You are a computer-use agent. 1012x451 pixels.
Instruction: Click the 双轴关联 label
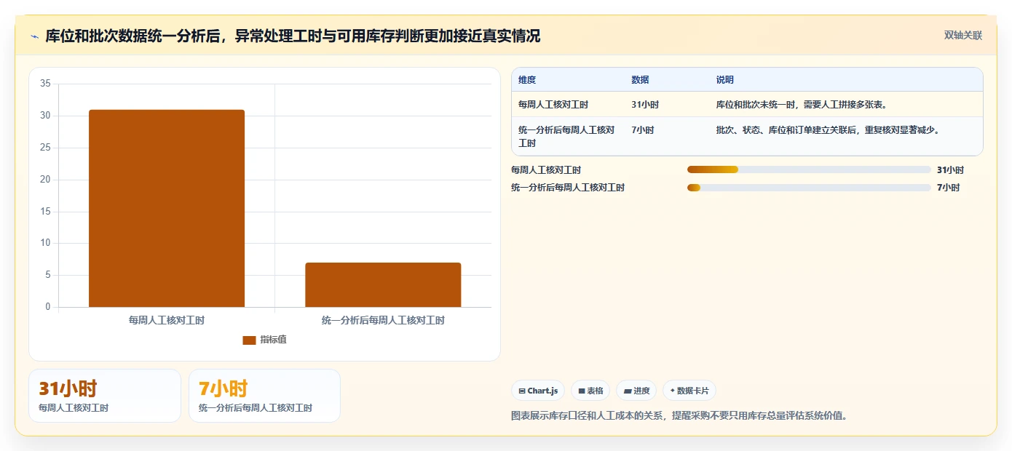[x=963, y=36]
